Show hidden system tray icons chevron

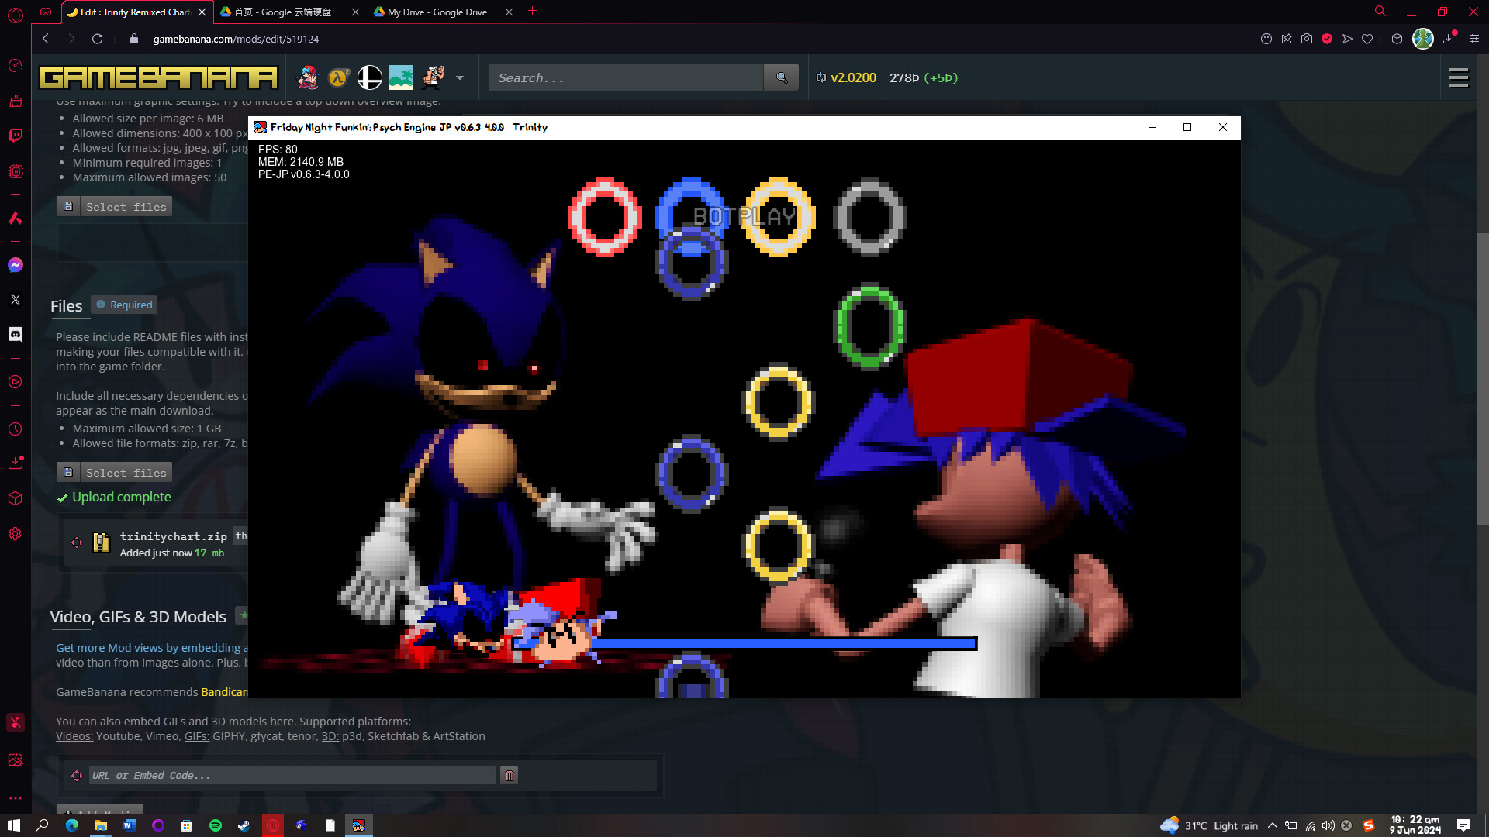[1273, 825]
